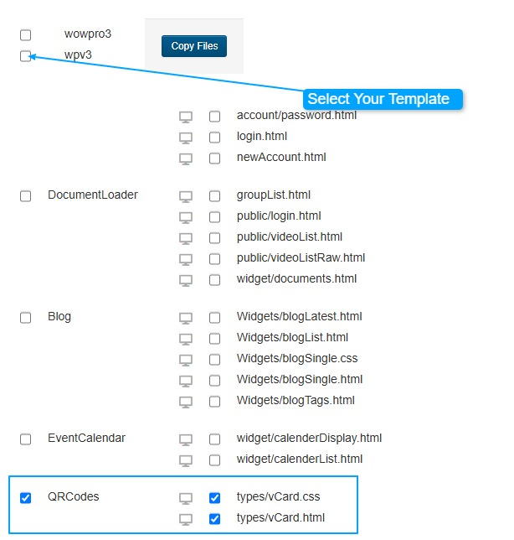The image size is (514, 540).
Task: Check the wowpro3 template checkbox
Action: 26,35
